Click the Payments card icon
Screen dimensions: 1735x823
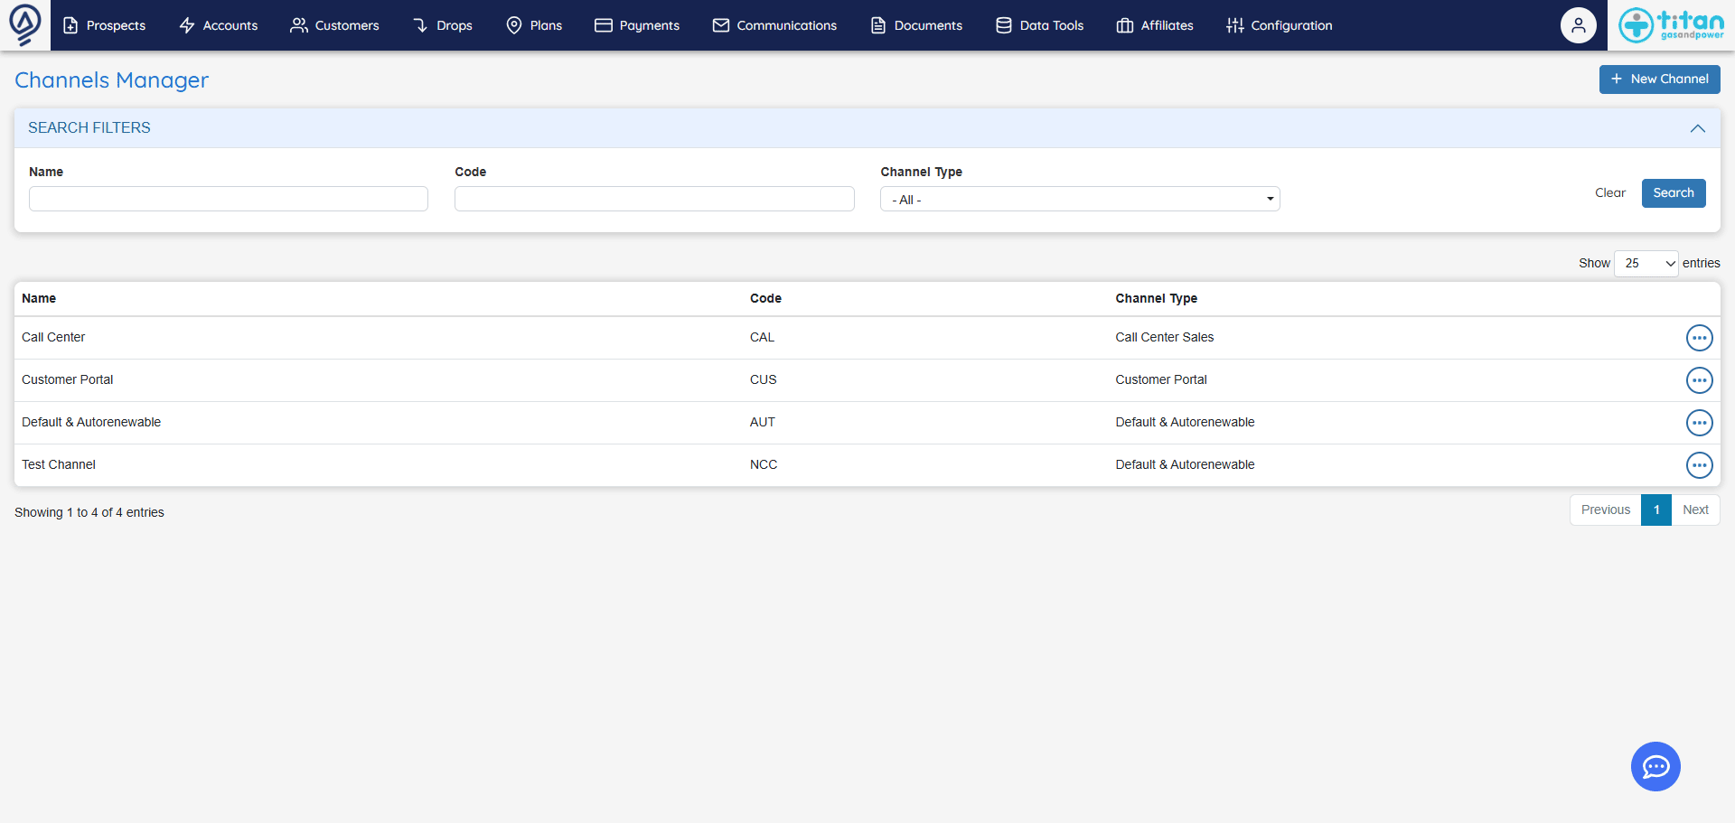pos(604,25)
